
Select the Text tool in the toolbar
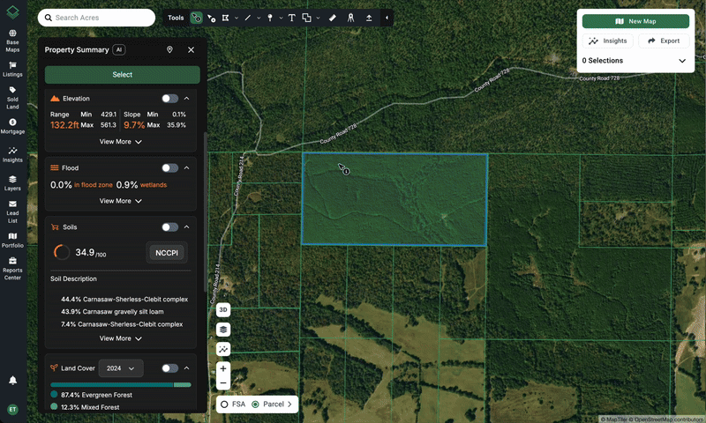click(291, 18)
